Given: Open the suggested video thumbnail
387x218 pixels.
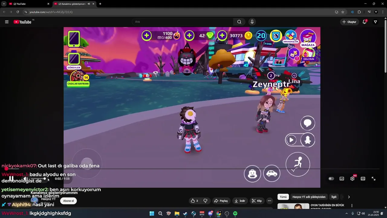Looking at the screenshot, I should (x=293, y=206).
